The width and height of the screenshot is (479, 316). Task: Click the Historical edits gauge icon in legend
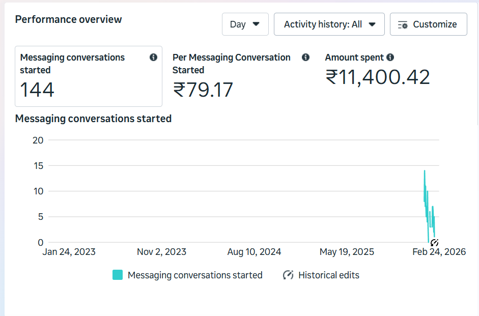pos(288,275)
